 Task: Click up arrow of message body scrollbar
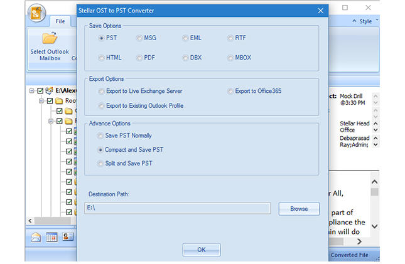point(374,182)
